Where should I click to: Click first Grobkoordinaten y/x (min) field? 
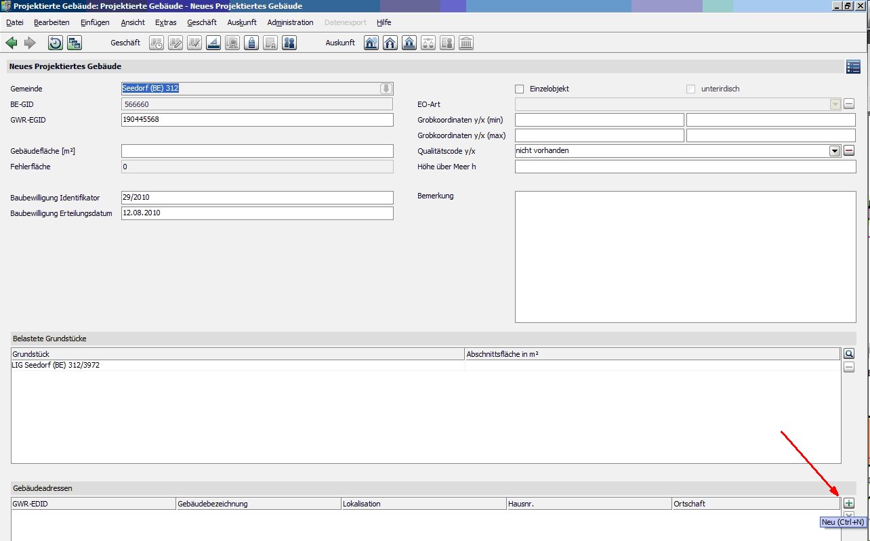pyautogui.click(x=600, y=120)
